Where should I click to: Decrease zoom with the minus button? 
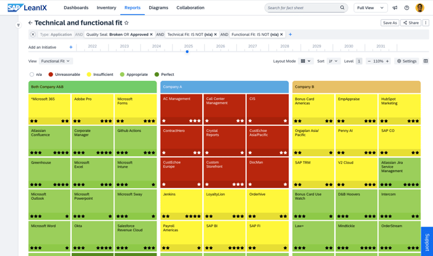coord(369,61)
